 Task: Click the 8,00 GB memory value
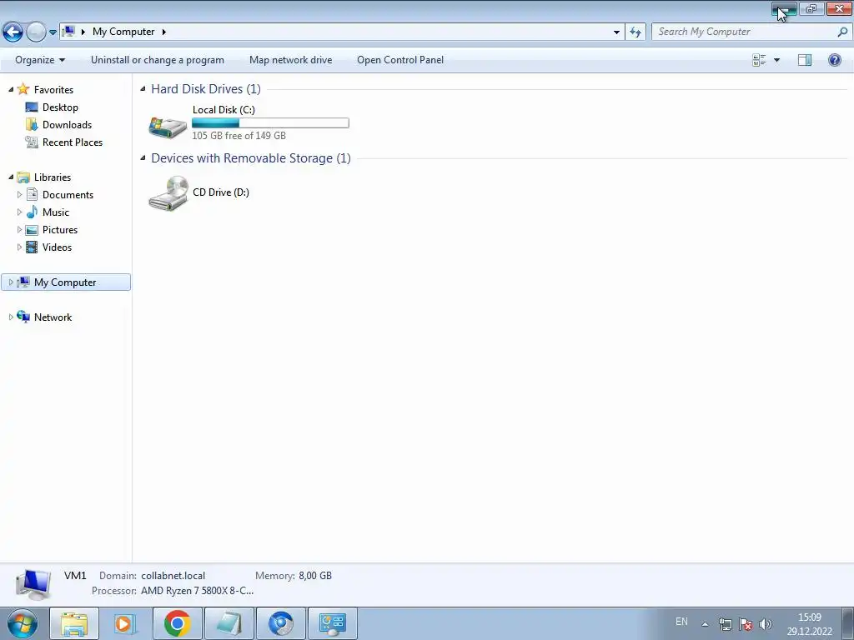tap(314, 576)
